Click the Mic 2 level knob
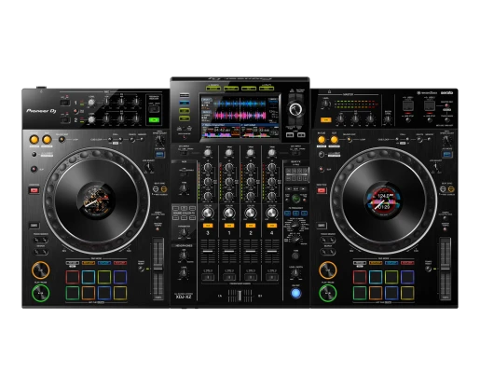 click(x=91, y=119)
